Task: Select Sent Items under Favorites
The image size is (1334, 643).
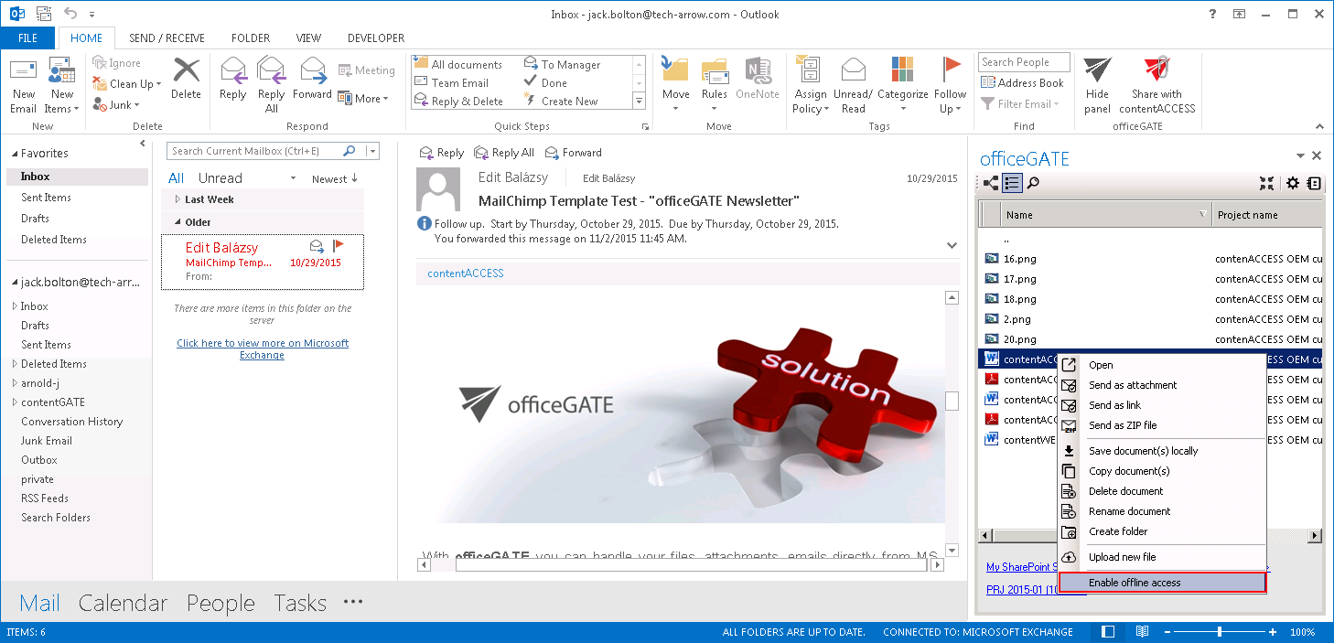Action: pos(46,198)
